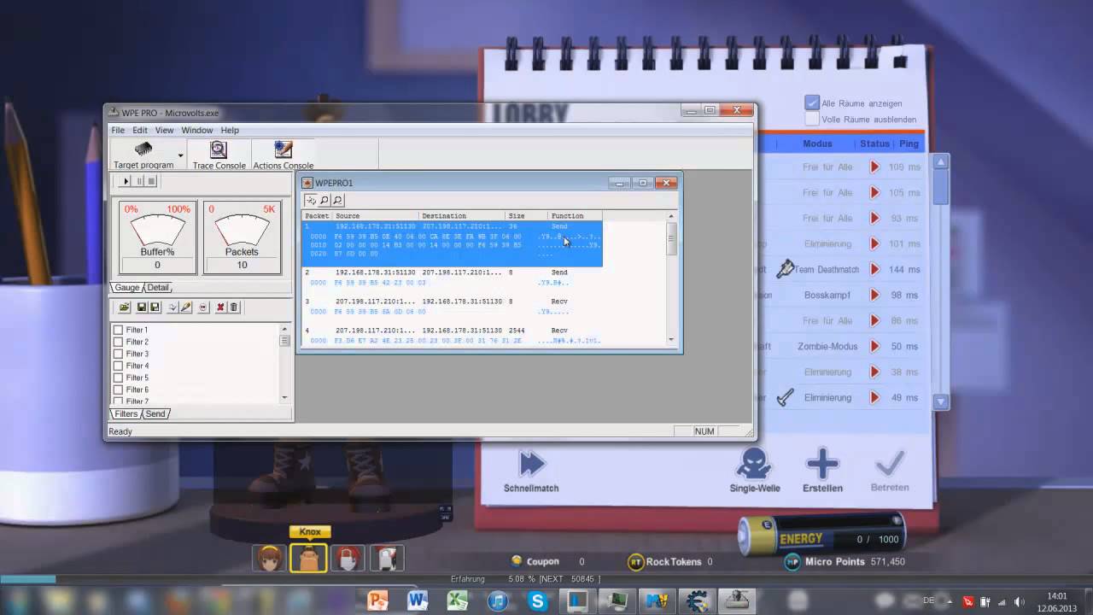Click the edit filter pencil icon

[x=185, y=307]
